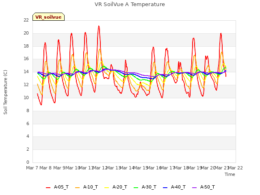
Task: Click the yellow A-20_T legend swatch
Action: [x=106, y=188]
